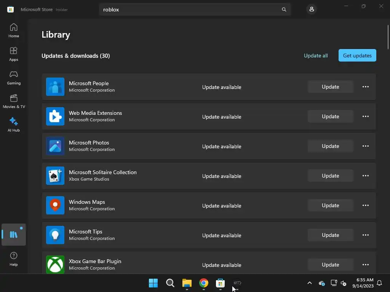Update Web Media Extensions

[x=330, y=116]
